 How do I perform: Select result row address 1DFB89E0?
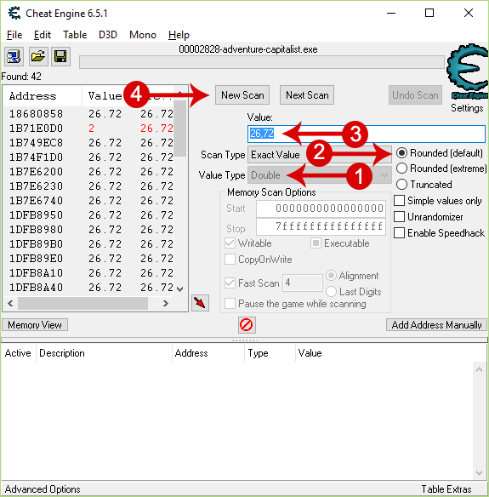(x=88, y=259)
